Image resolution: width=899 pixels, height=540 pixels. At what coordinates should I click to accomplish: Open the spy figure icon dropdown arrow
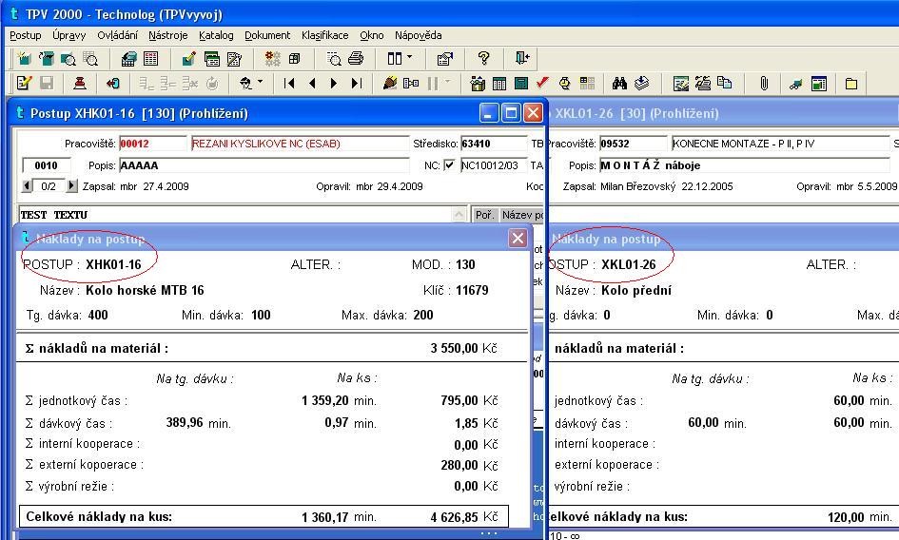[261, 82]
